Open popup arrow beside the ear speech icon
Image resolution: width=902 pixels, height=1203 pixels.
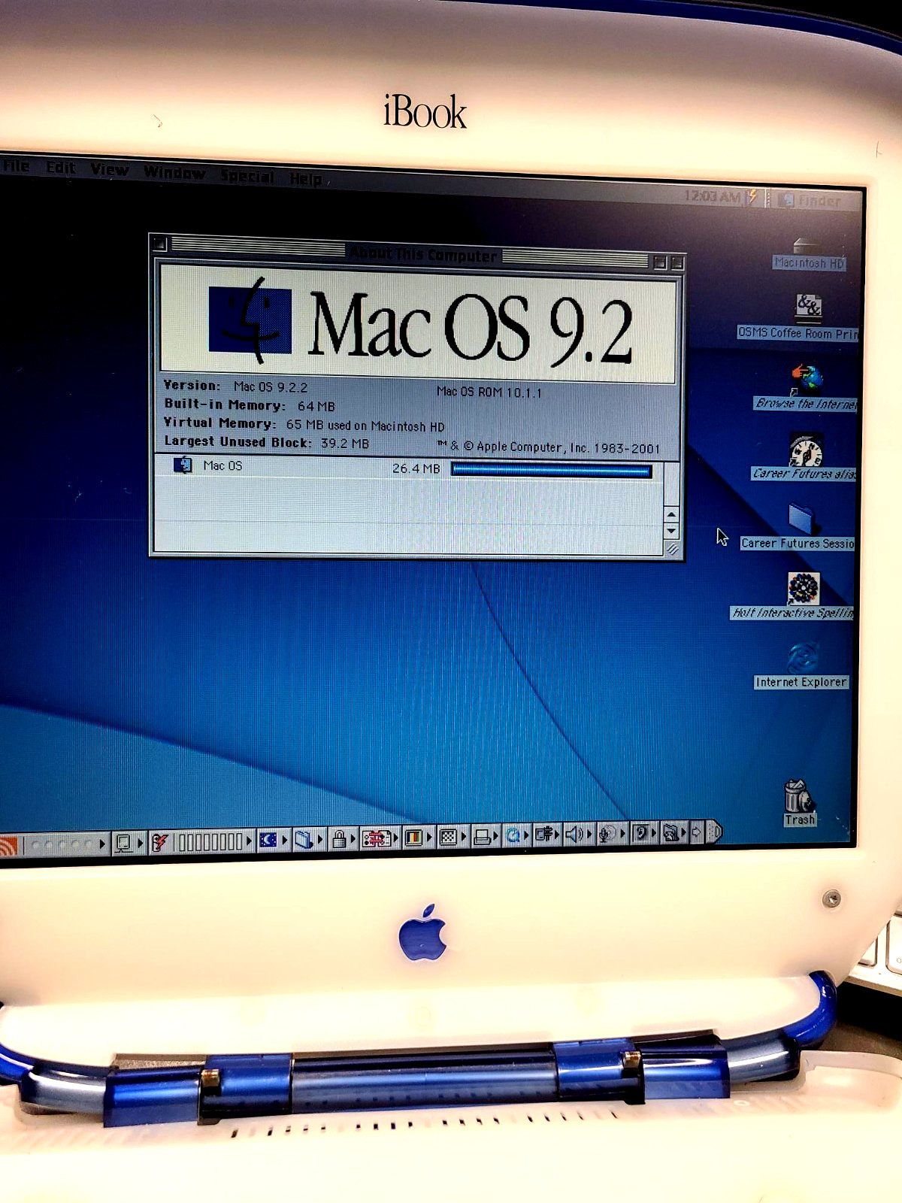(655, 833)
